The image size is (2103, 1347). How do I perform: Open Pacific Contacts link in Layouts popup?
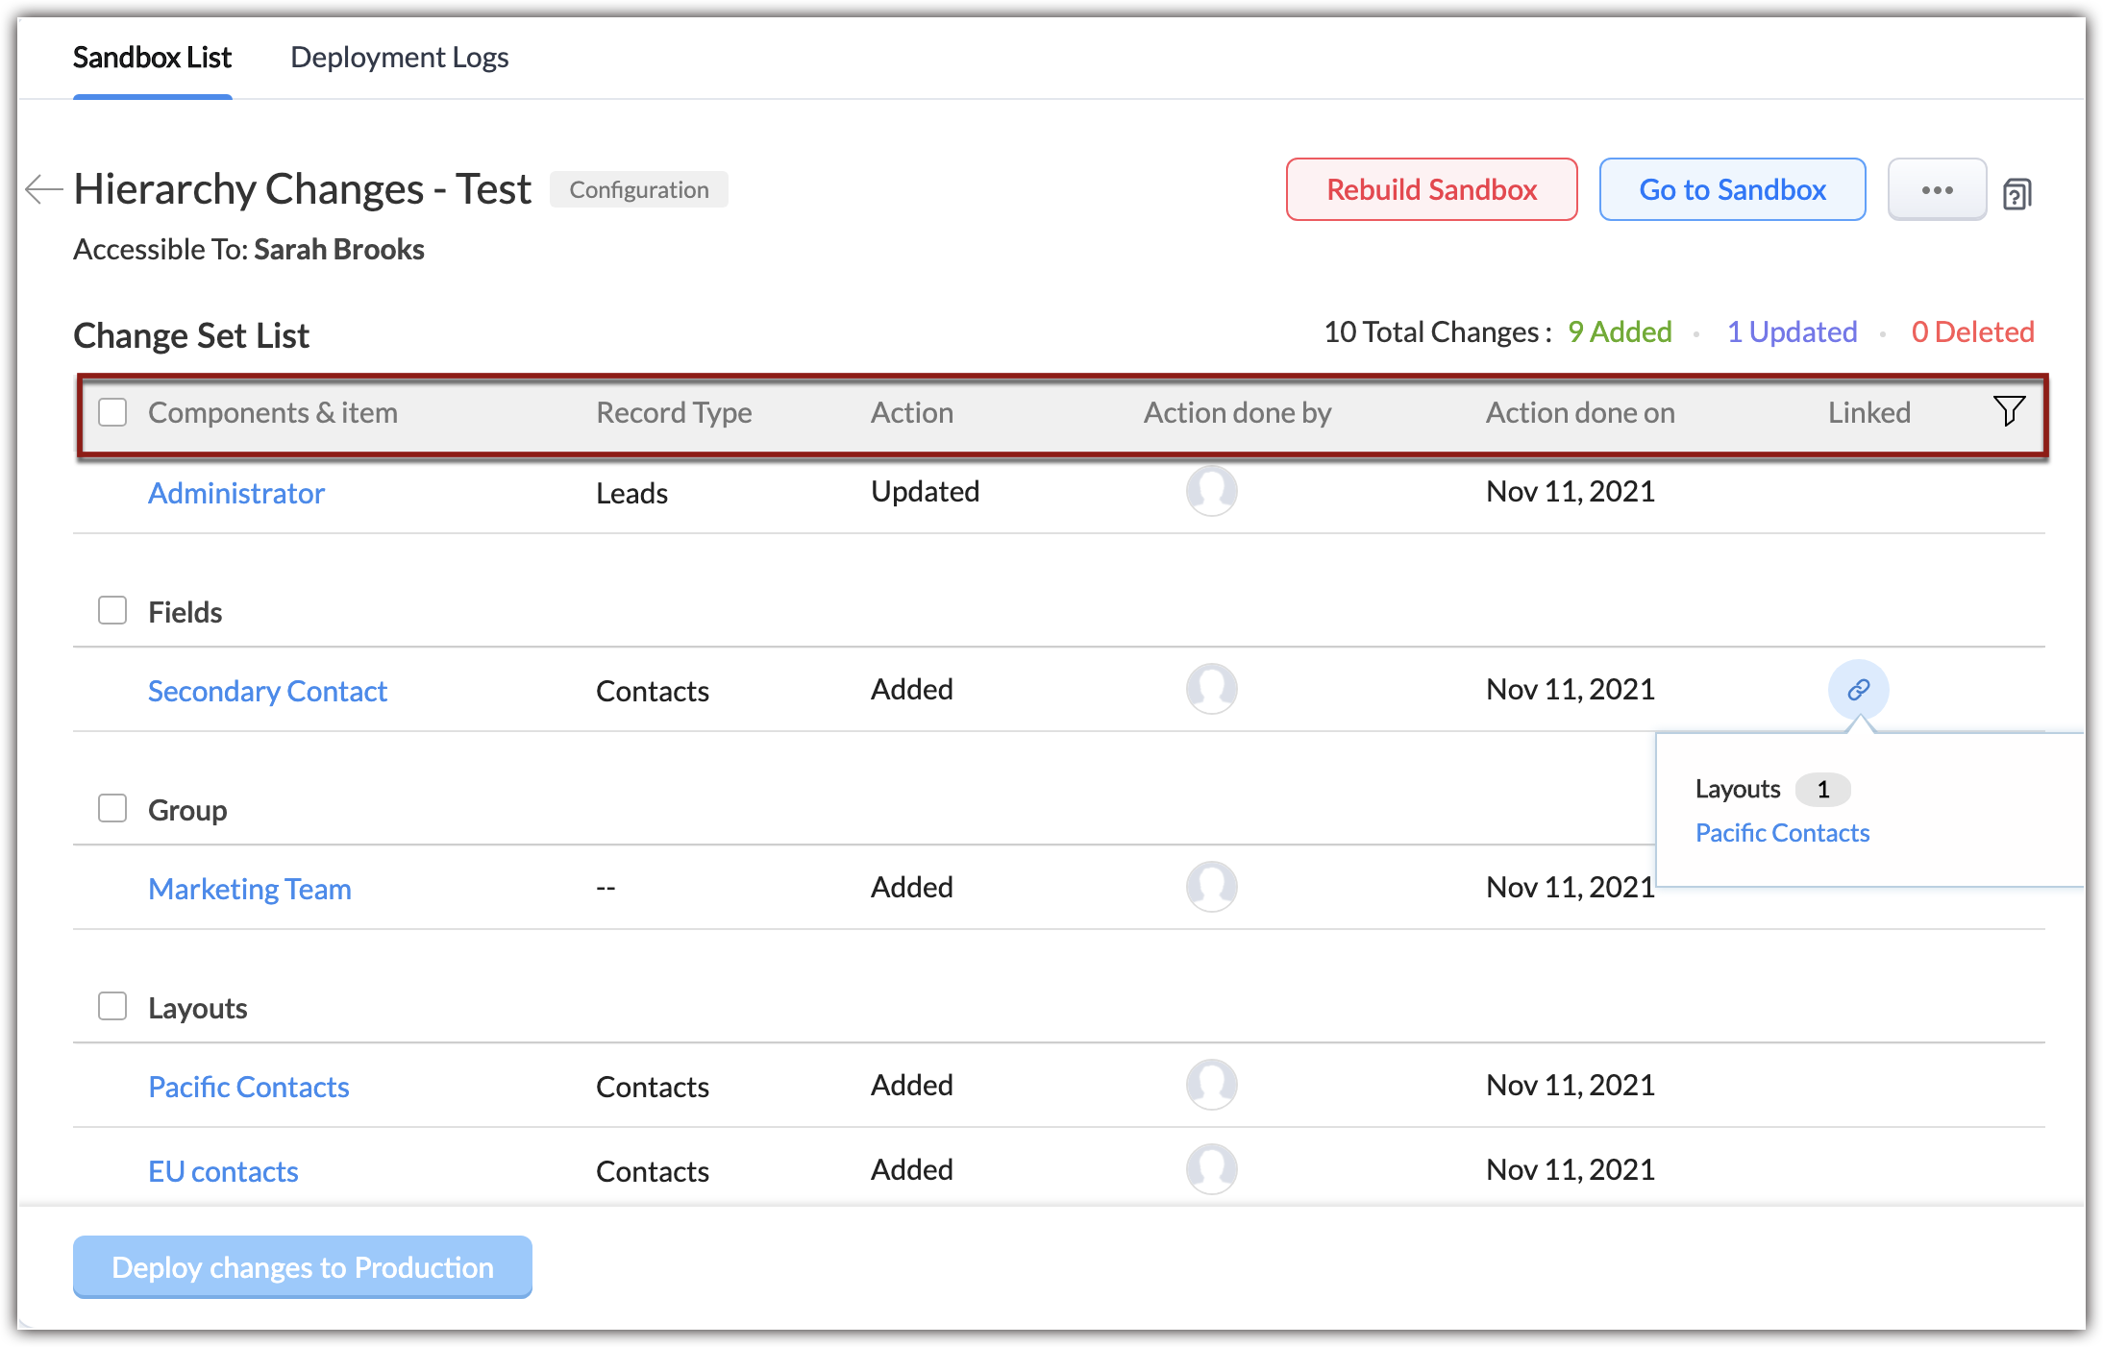[x=1782, y=833]
